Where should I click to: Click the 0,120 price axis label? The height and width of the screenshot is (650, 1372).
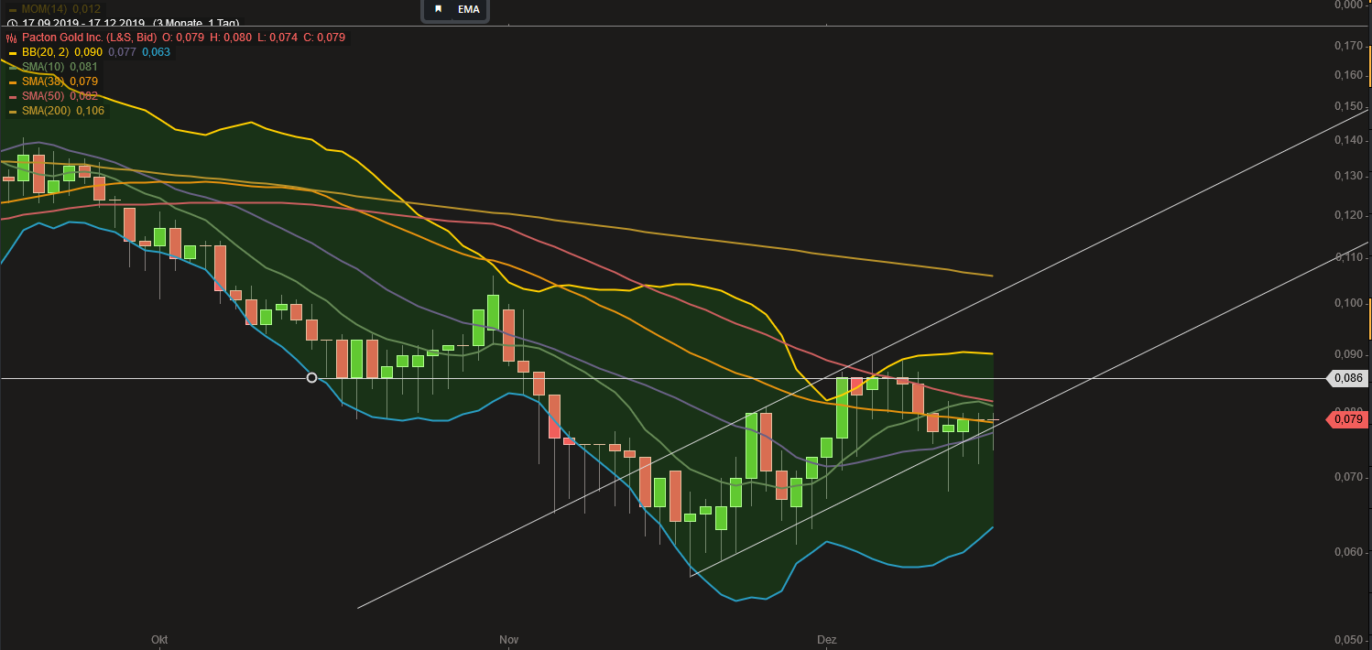pyautogui.click(x=1349, y=215)
